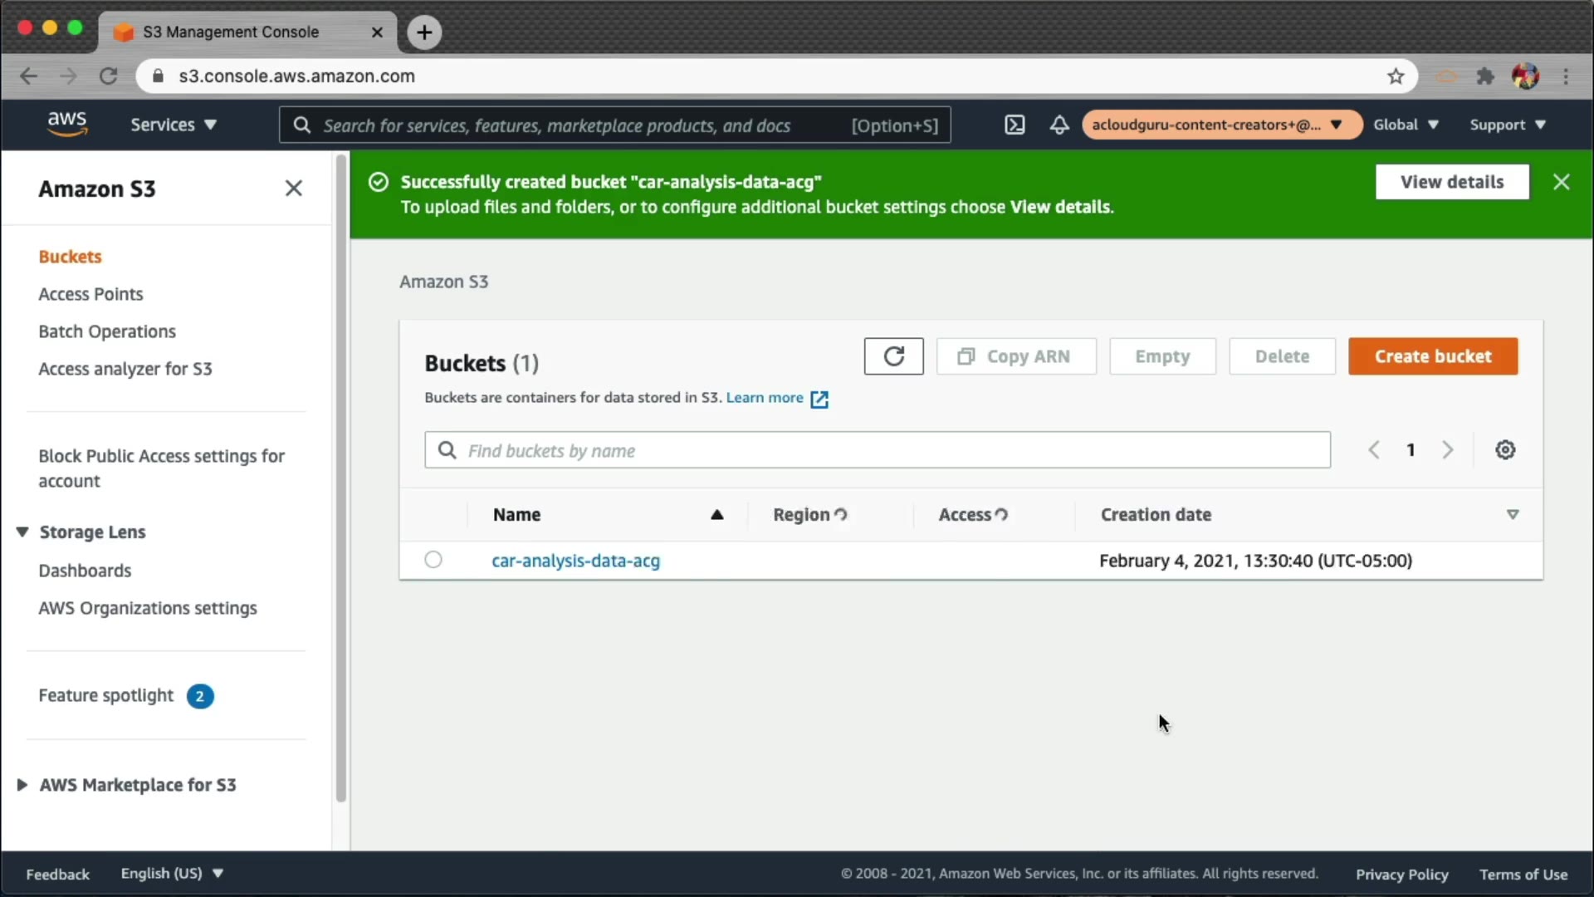This screenshot has height=897, width=1594.
Task: Select the car-analysis-data-acg bucket radio button
Action: (433, 560)
